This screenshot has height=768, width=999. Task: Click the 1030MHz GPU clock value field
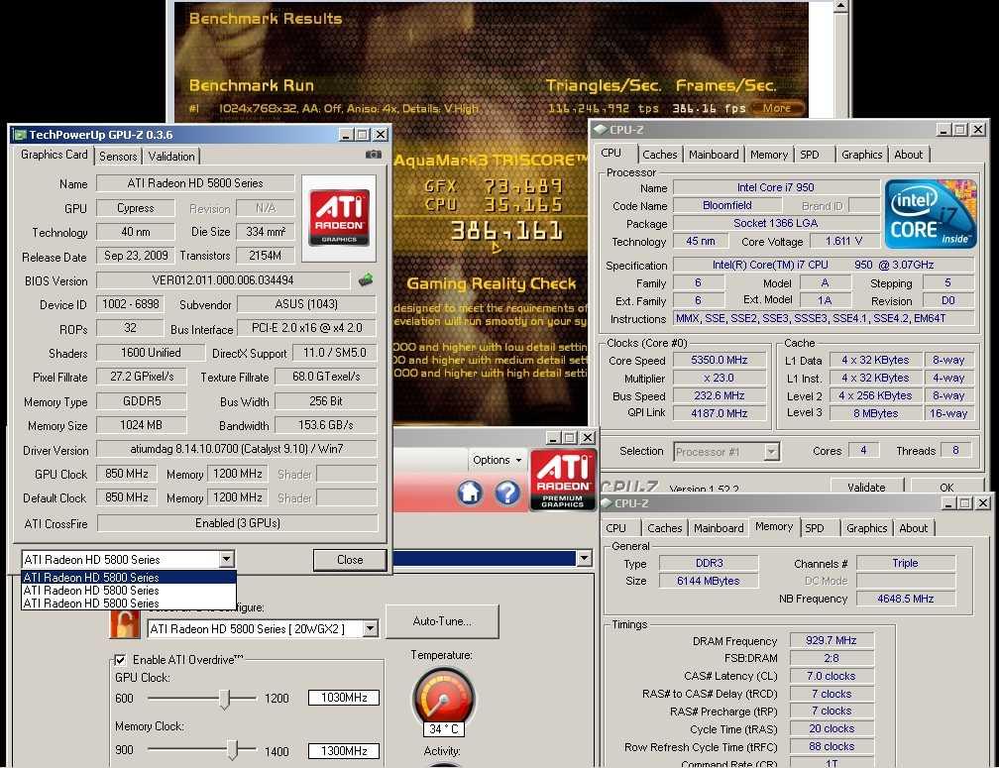click(343, 698)
